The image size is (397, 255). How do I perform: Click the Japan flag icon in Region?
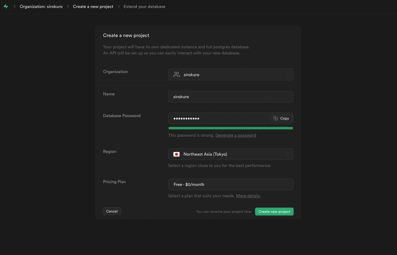click(176, 154)
